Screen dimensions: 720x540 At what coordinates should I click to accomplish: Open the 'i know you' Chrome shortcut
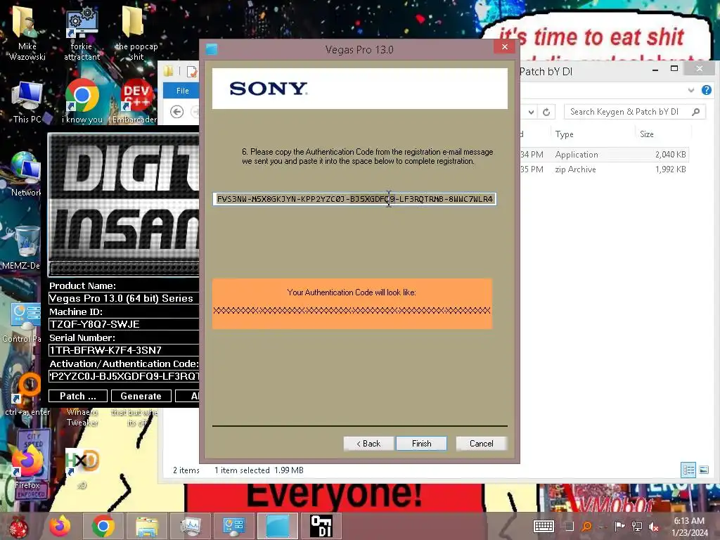[82, 102]
